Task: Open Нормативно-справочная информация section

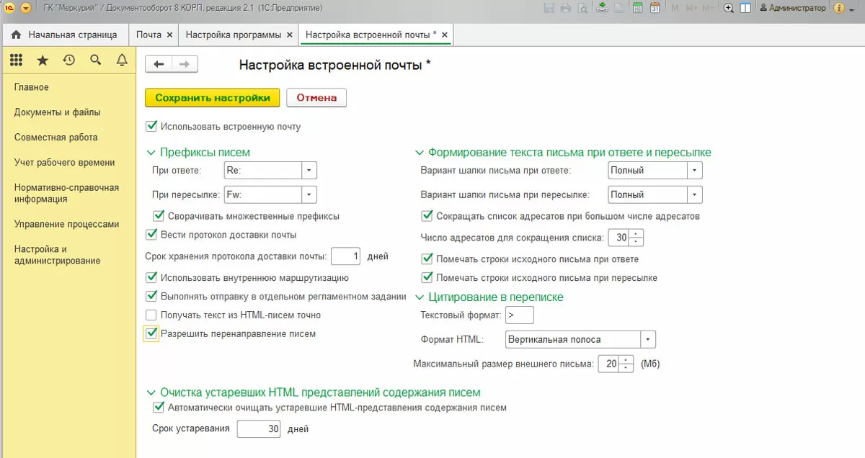Action: 66,193
